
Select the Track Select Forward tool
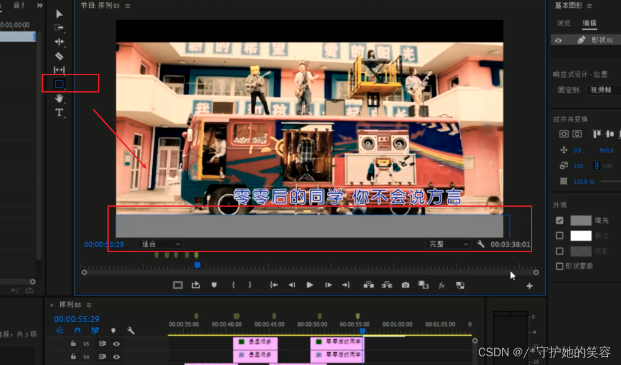59,28
